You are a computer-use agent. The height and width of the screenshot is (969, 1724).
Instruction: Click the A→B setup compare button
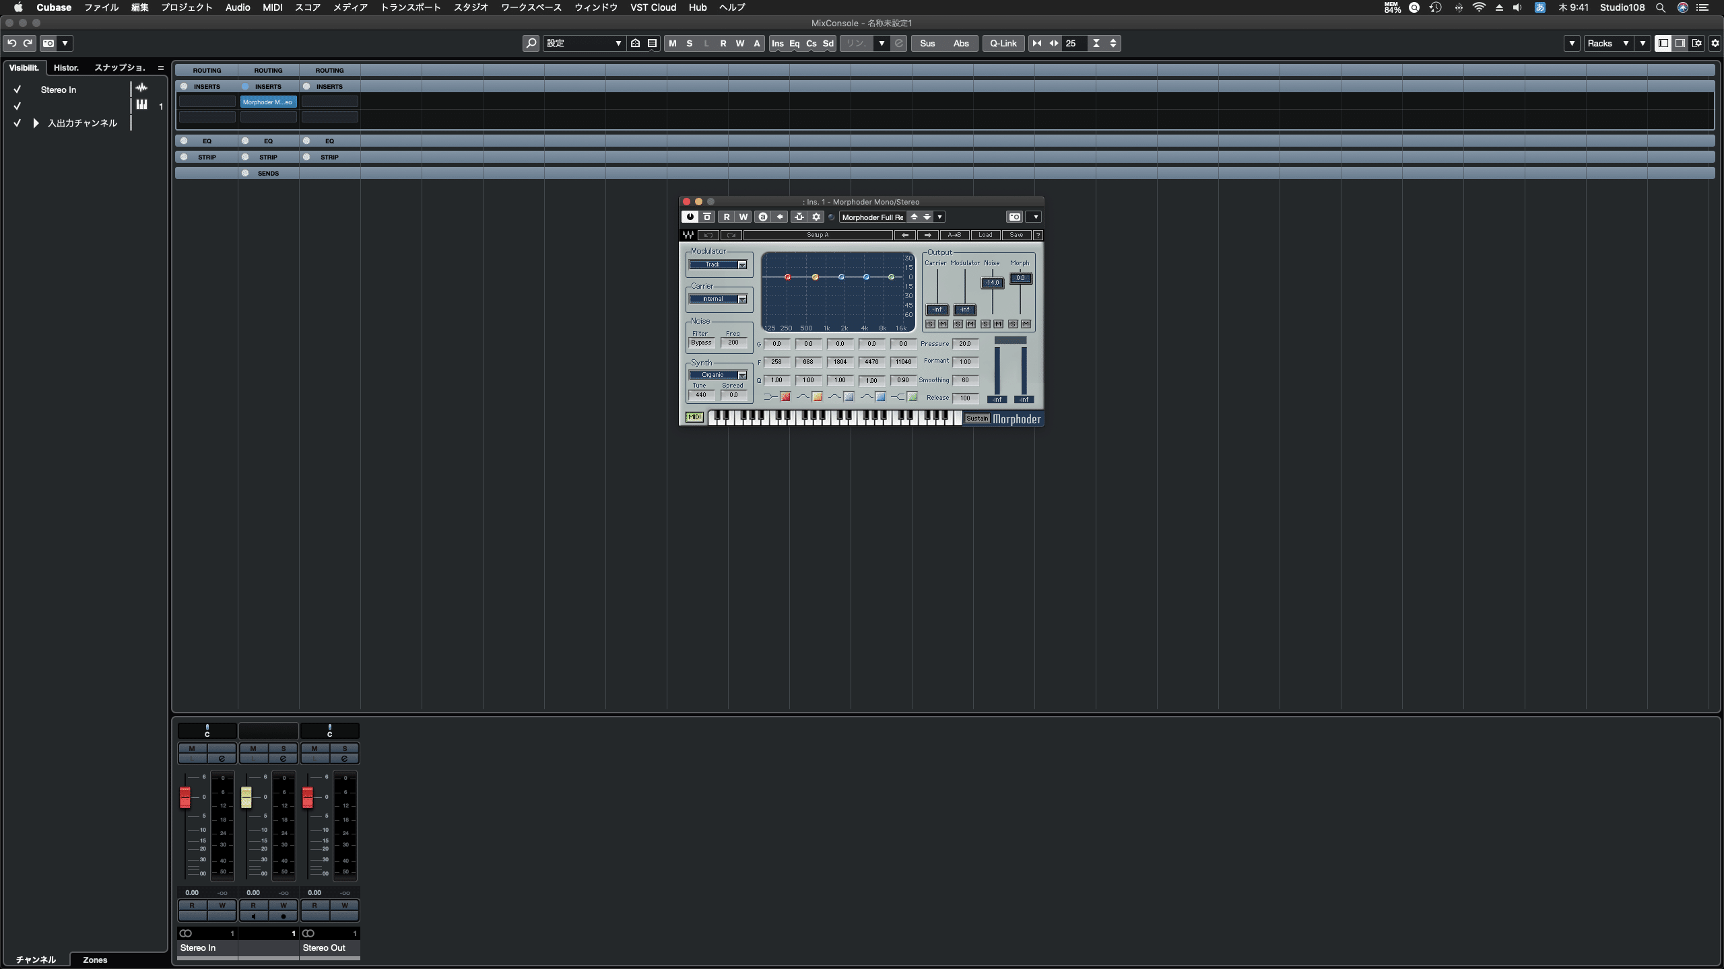tap(955, 235)
